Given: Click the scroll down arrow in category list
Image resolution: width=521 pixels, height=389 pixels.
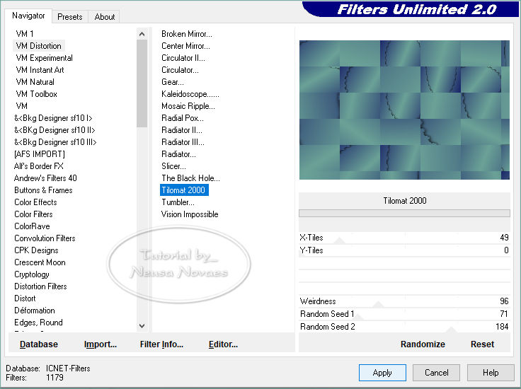Looking at the screenshot, I should pos(142,326).
